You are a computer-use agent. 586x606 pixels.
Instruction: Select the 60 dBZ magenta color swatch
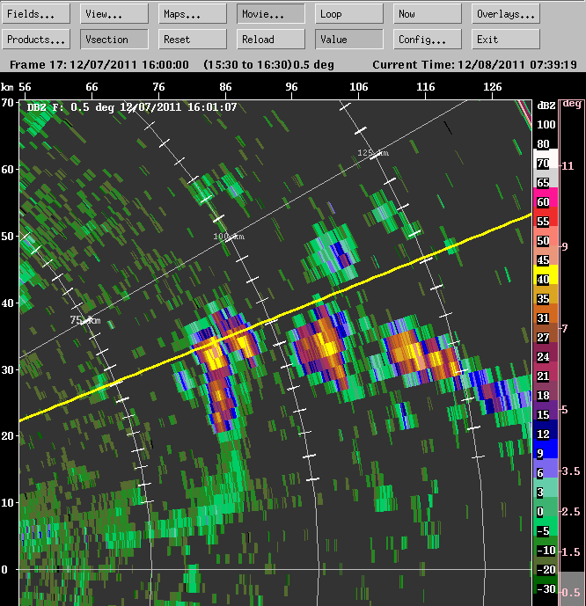click(x=546, y=198)
